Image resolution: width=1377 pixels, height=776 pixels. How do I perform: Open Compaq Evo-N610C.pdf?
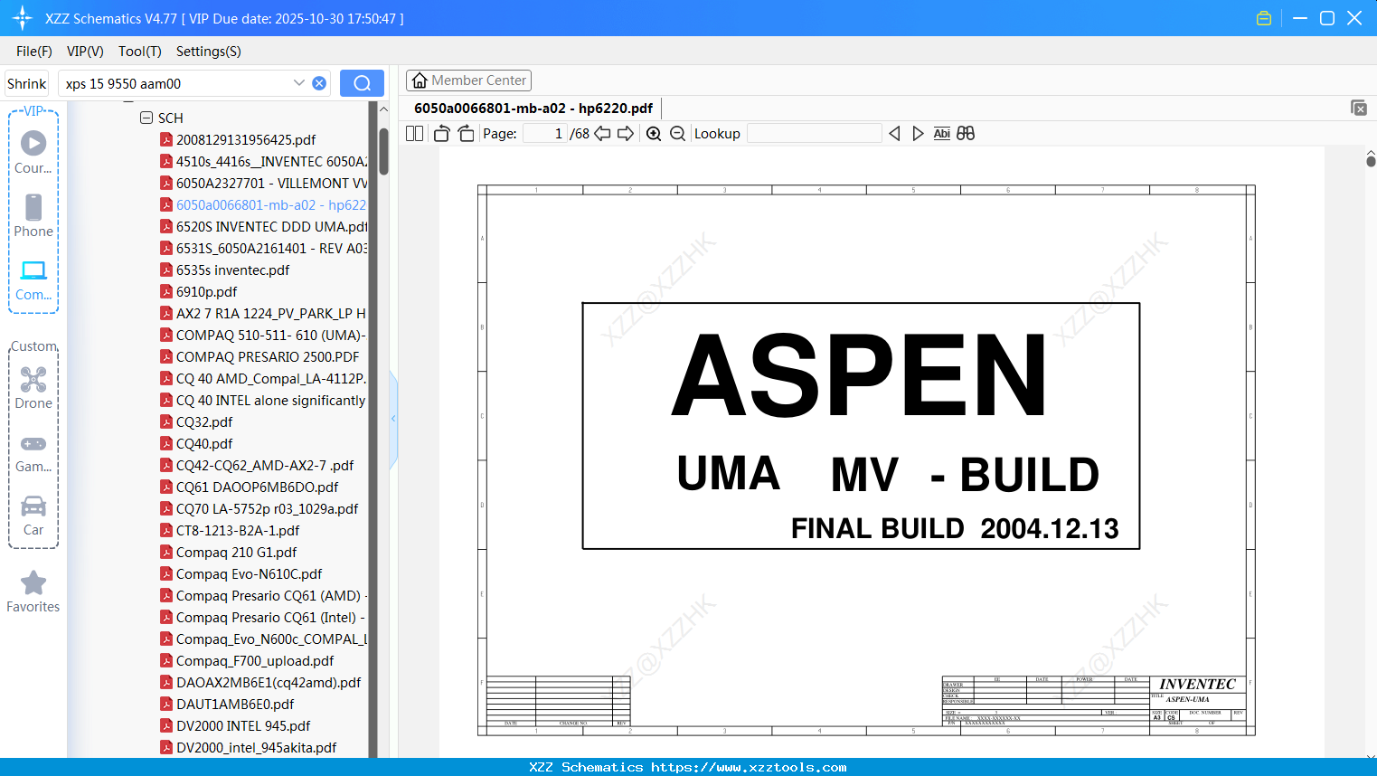tap(250, 574)
